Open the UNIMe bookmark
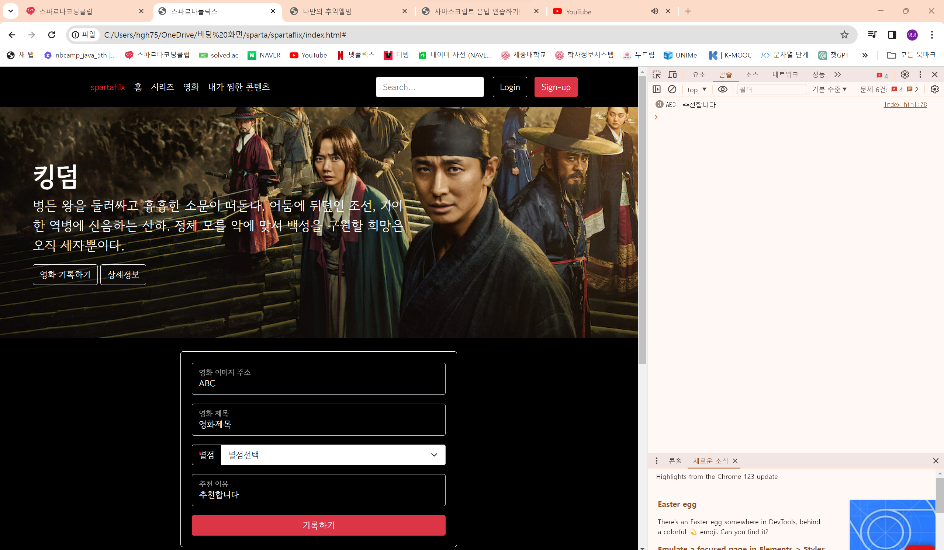Screen dimensions: 944x550 [680, 55]
